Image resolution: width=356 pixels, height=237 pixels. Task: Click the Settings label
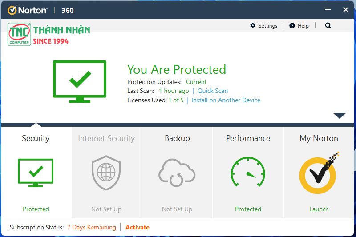[268, 26]
